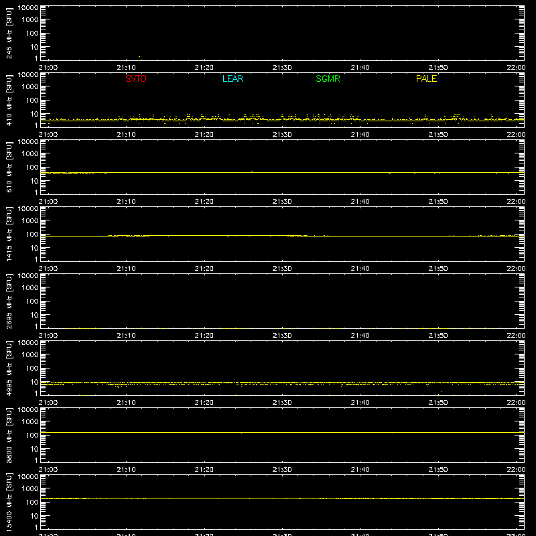Click the green SGMR station label
536x536 pixels.
pos(328,78)
